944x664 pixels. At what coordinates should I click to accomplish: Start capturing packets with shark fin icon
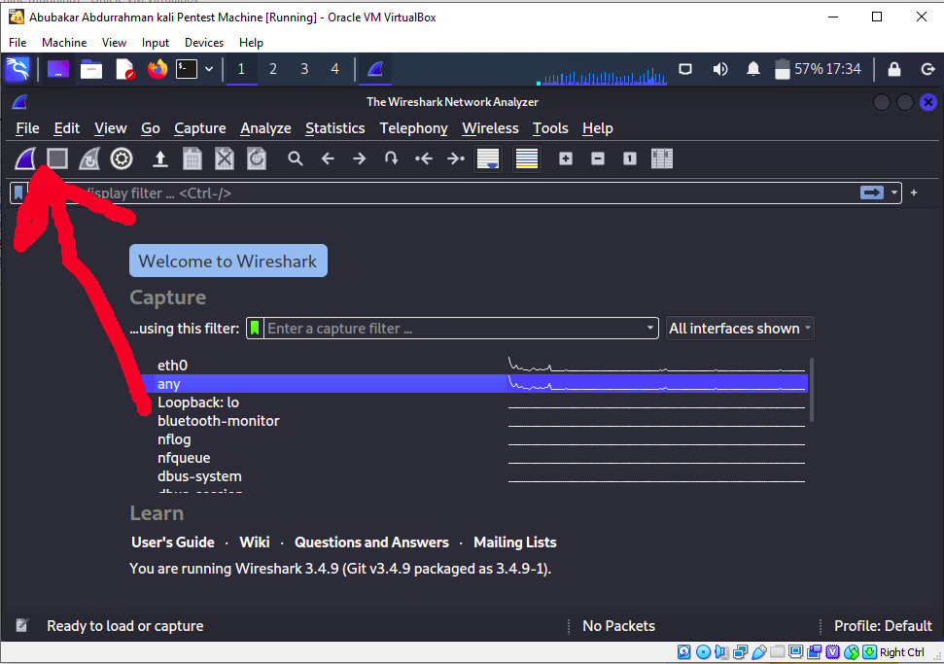tap(25, 158)
